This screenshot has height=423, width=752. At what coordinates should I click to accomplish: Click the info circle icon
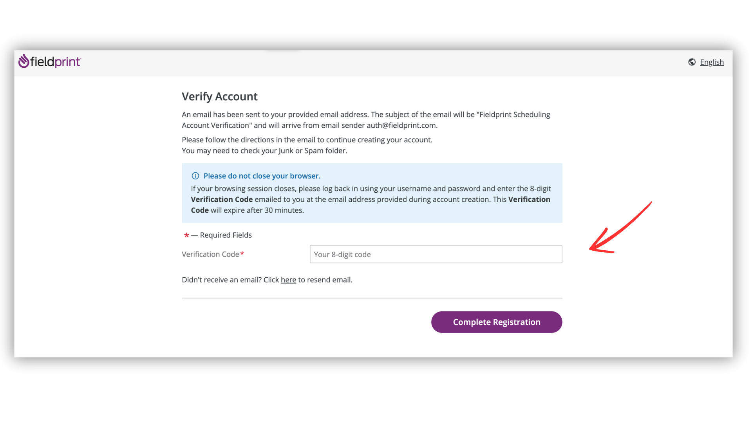pyautogui.click(x=195, y=176)
